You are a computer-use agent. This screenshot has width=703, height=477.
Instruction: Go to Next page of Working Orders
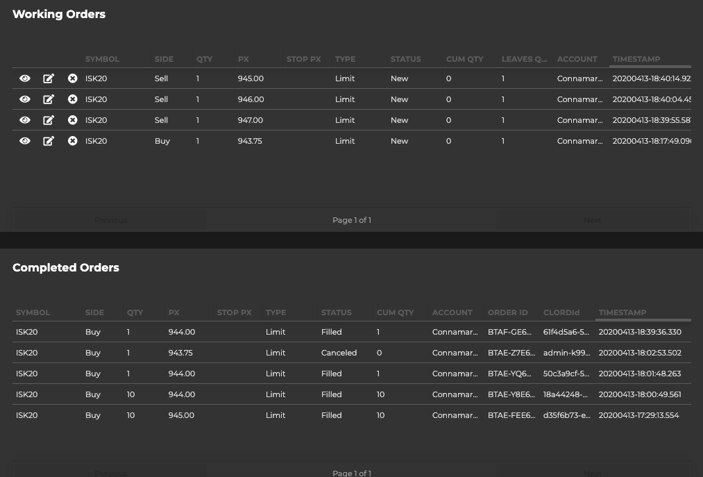593,220
